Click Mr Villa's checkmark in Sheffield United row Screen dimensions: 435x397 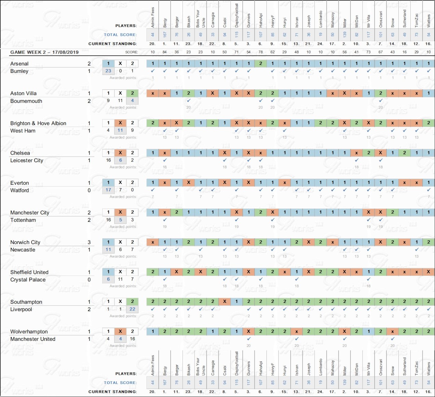tap(368, 279)
